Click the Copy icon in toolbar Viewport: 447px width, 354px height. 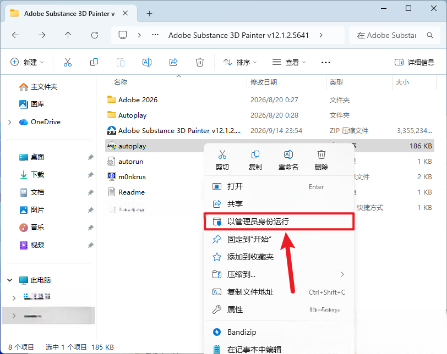[x=94, y=62]
